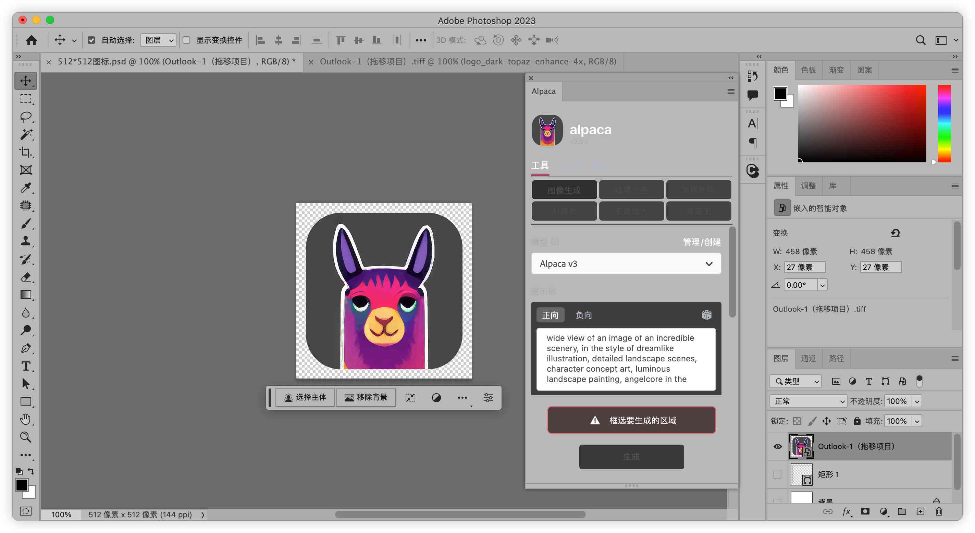This screenshot has height=533, width=975.
Task: Click 移除背景 remove background button
Action: [x=366, y=397]
